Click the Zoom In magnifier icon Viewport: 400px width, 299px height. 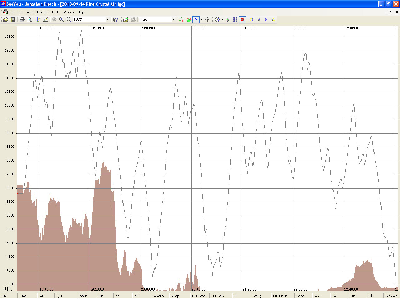coord(62,20)
